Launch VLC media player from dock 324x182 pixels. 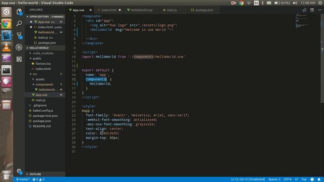pos(7,47)
